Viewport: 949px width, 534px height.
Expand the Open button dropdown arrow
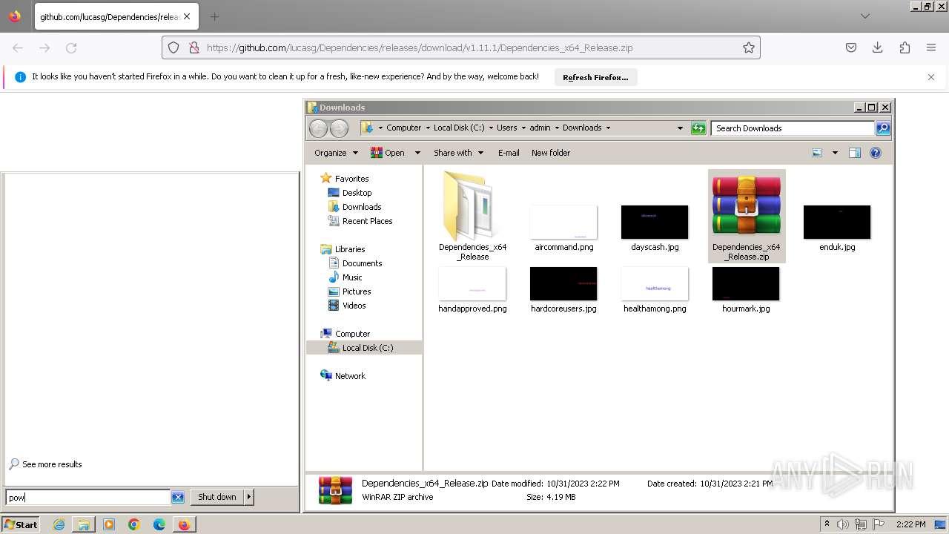point(417,153)
